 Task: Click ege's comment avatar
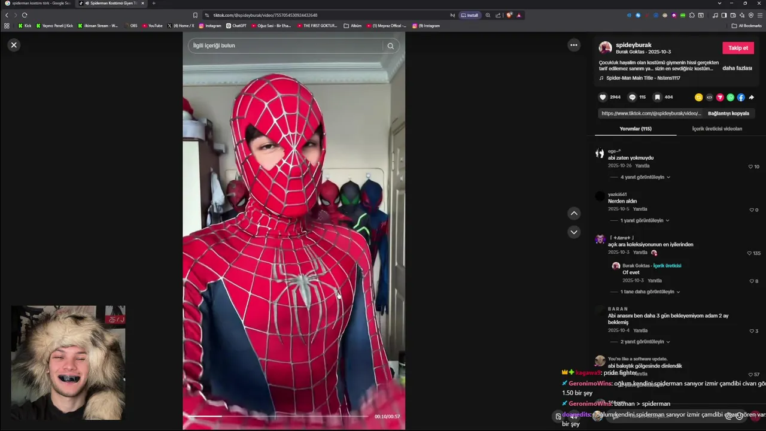600,153
